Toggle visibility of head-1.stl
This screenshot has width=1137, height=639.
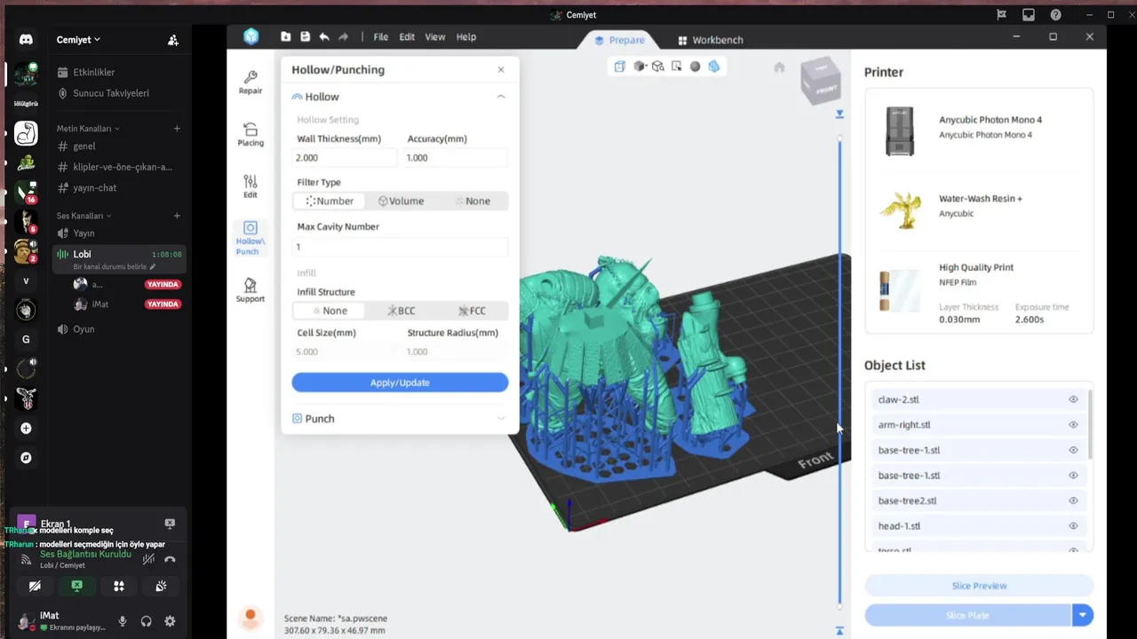tap(1073, 525)
